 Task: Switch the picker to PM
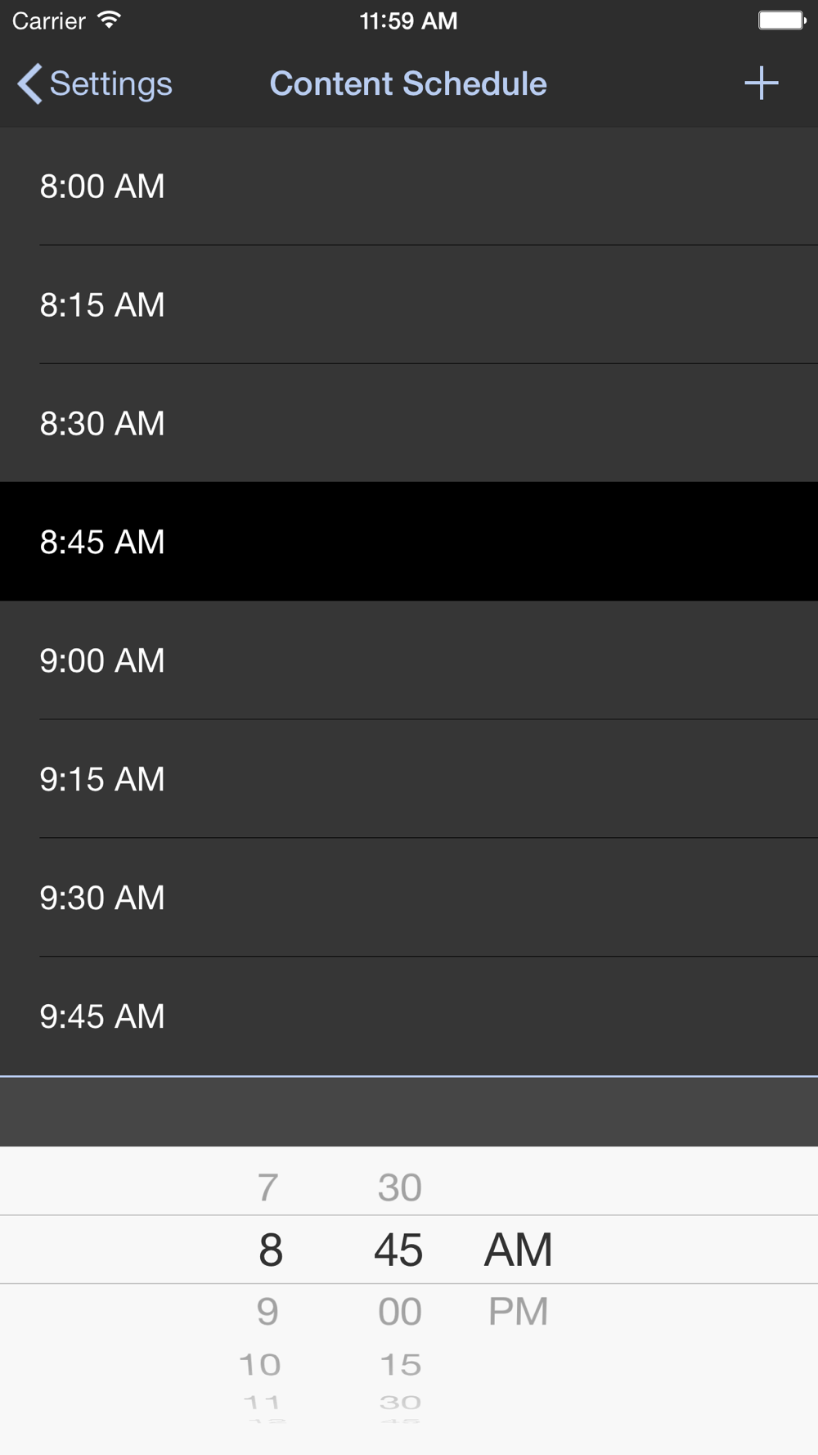519,1312
